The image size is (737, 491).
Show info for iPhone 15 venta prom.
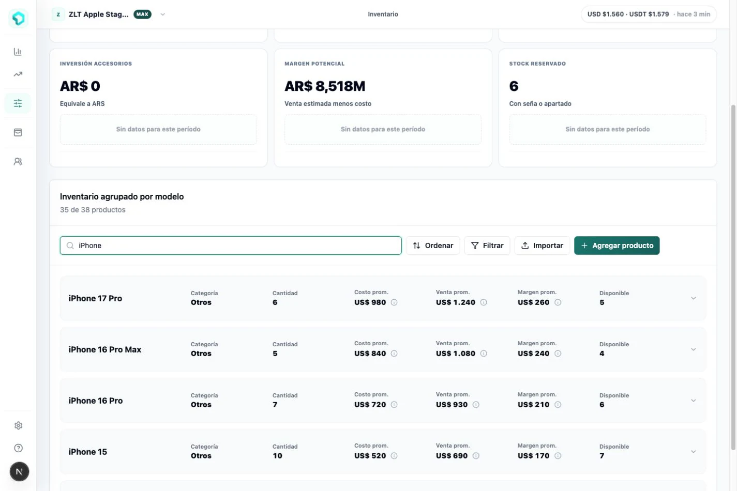coord(476,456)
